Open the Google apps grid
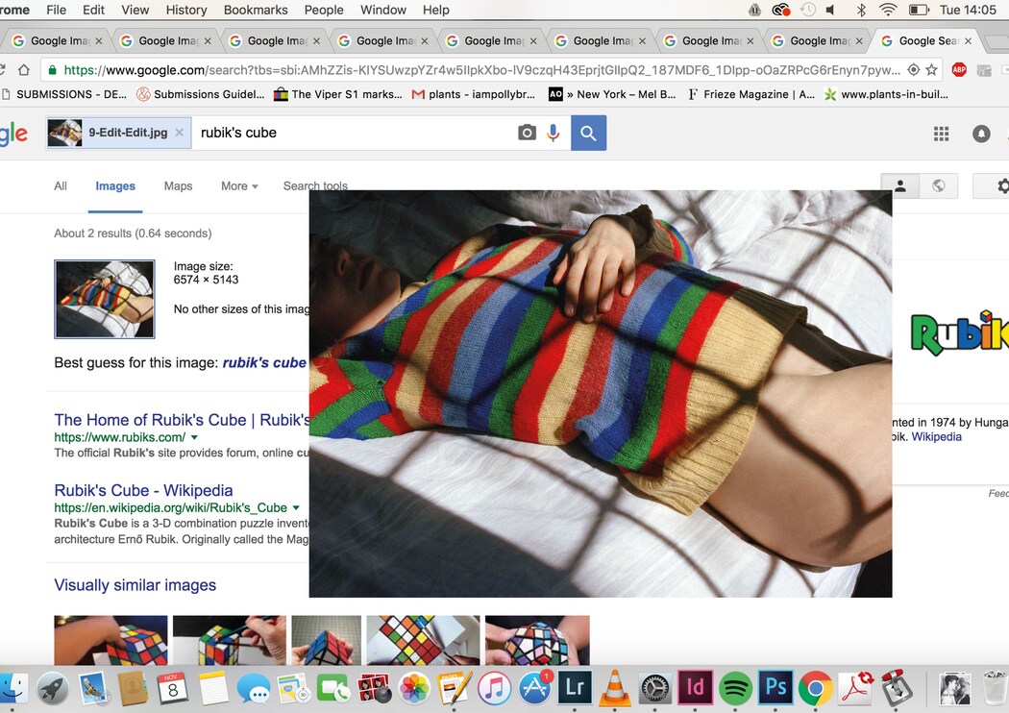The height and width of the screenshot is (713, 1009). (941, 134)
